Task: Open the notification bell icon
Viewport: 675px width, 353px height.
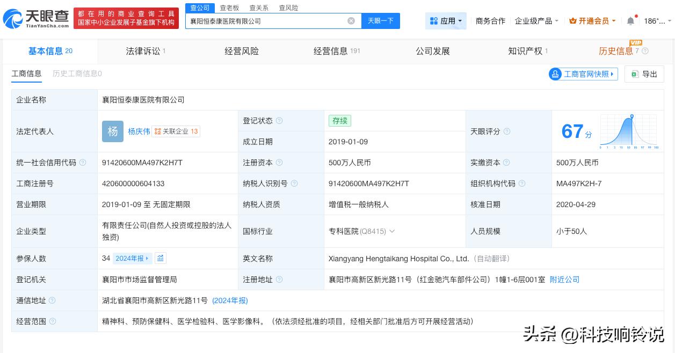Action: pyautogui.click(x=630, y=20)
